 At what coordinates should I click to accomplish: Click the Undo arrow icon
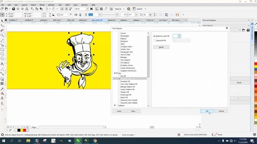47,9
